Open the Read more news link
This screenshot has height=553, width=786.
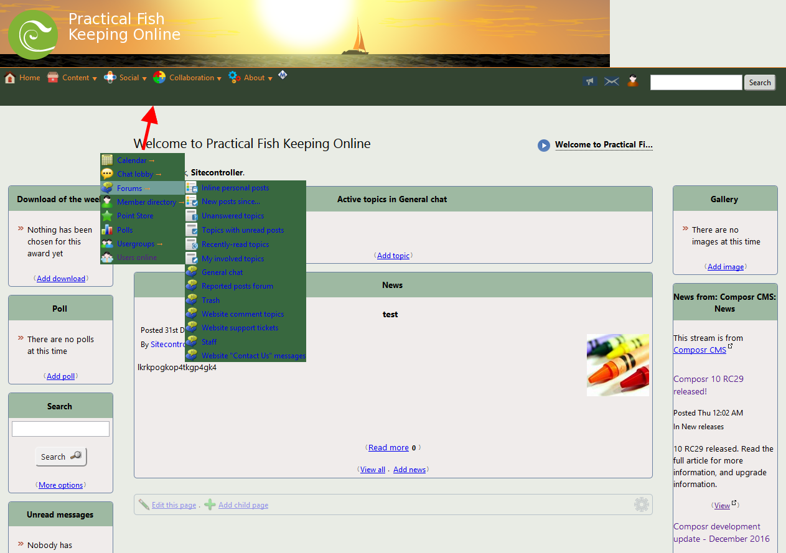click(388, 448)
